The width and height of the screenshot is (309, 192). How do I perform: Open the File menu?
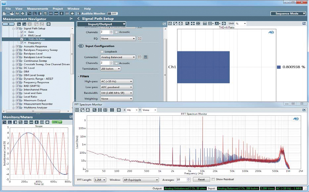point(8,9)
